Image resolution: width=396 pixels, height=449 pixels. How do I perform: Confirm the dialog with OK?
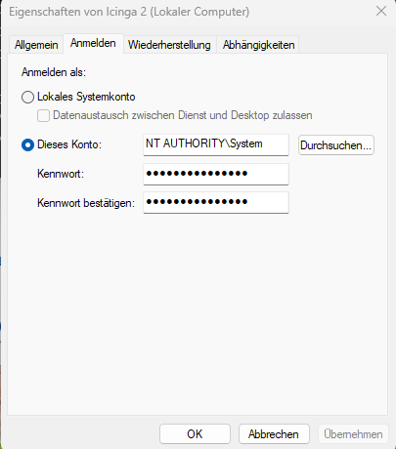pos(195,434)
